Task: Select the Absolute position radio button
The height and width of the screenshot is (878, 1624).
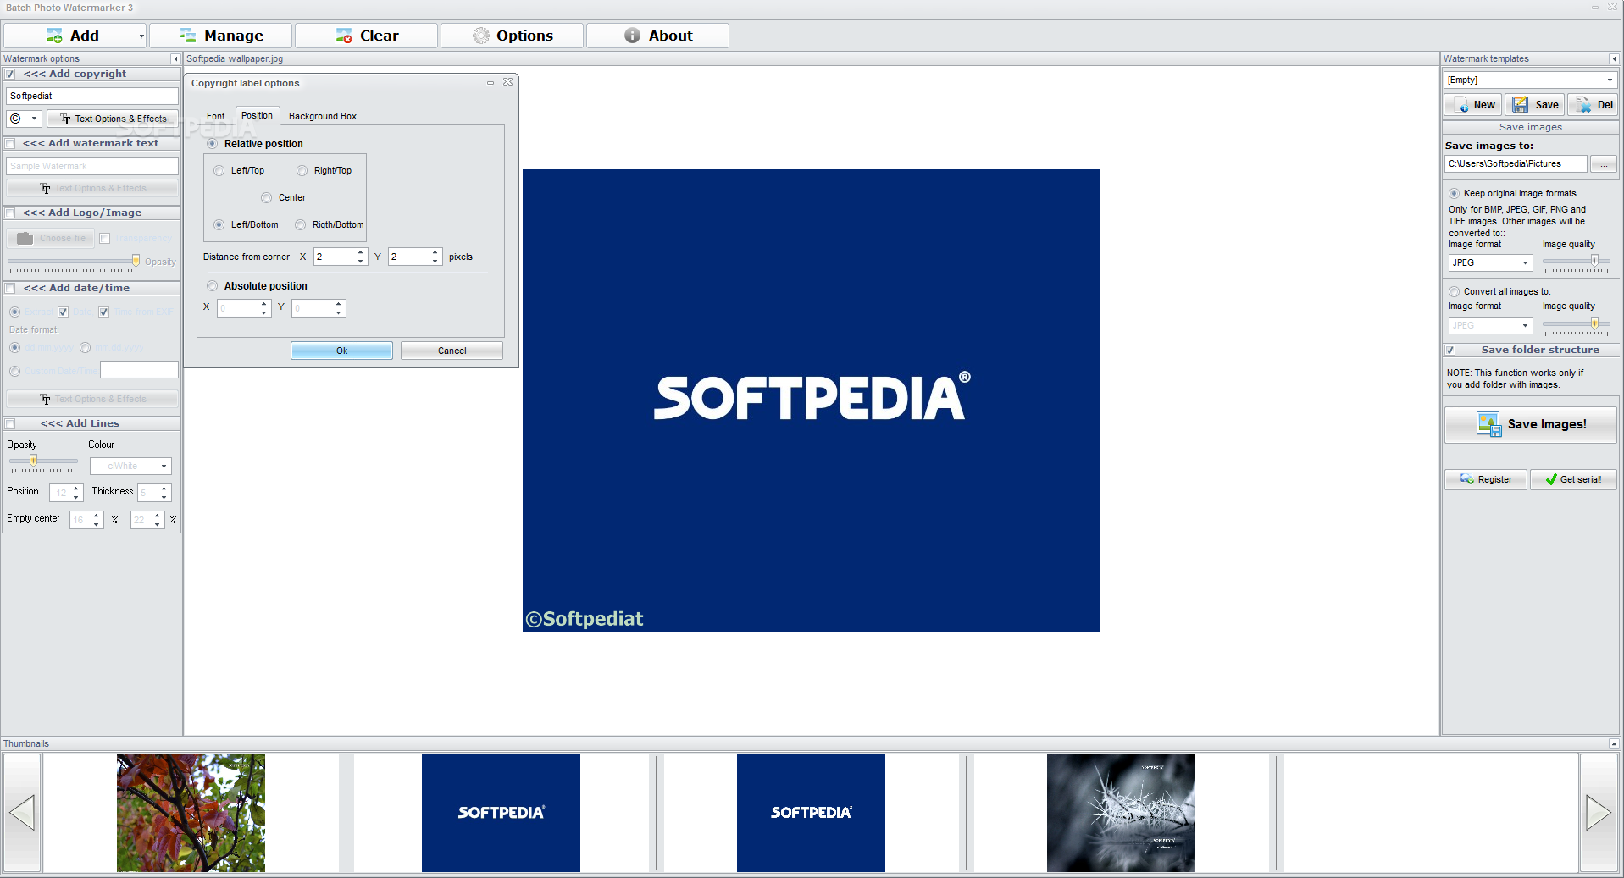Action: click(213, 286)
